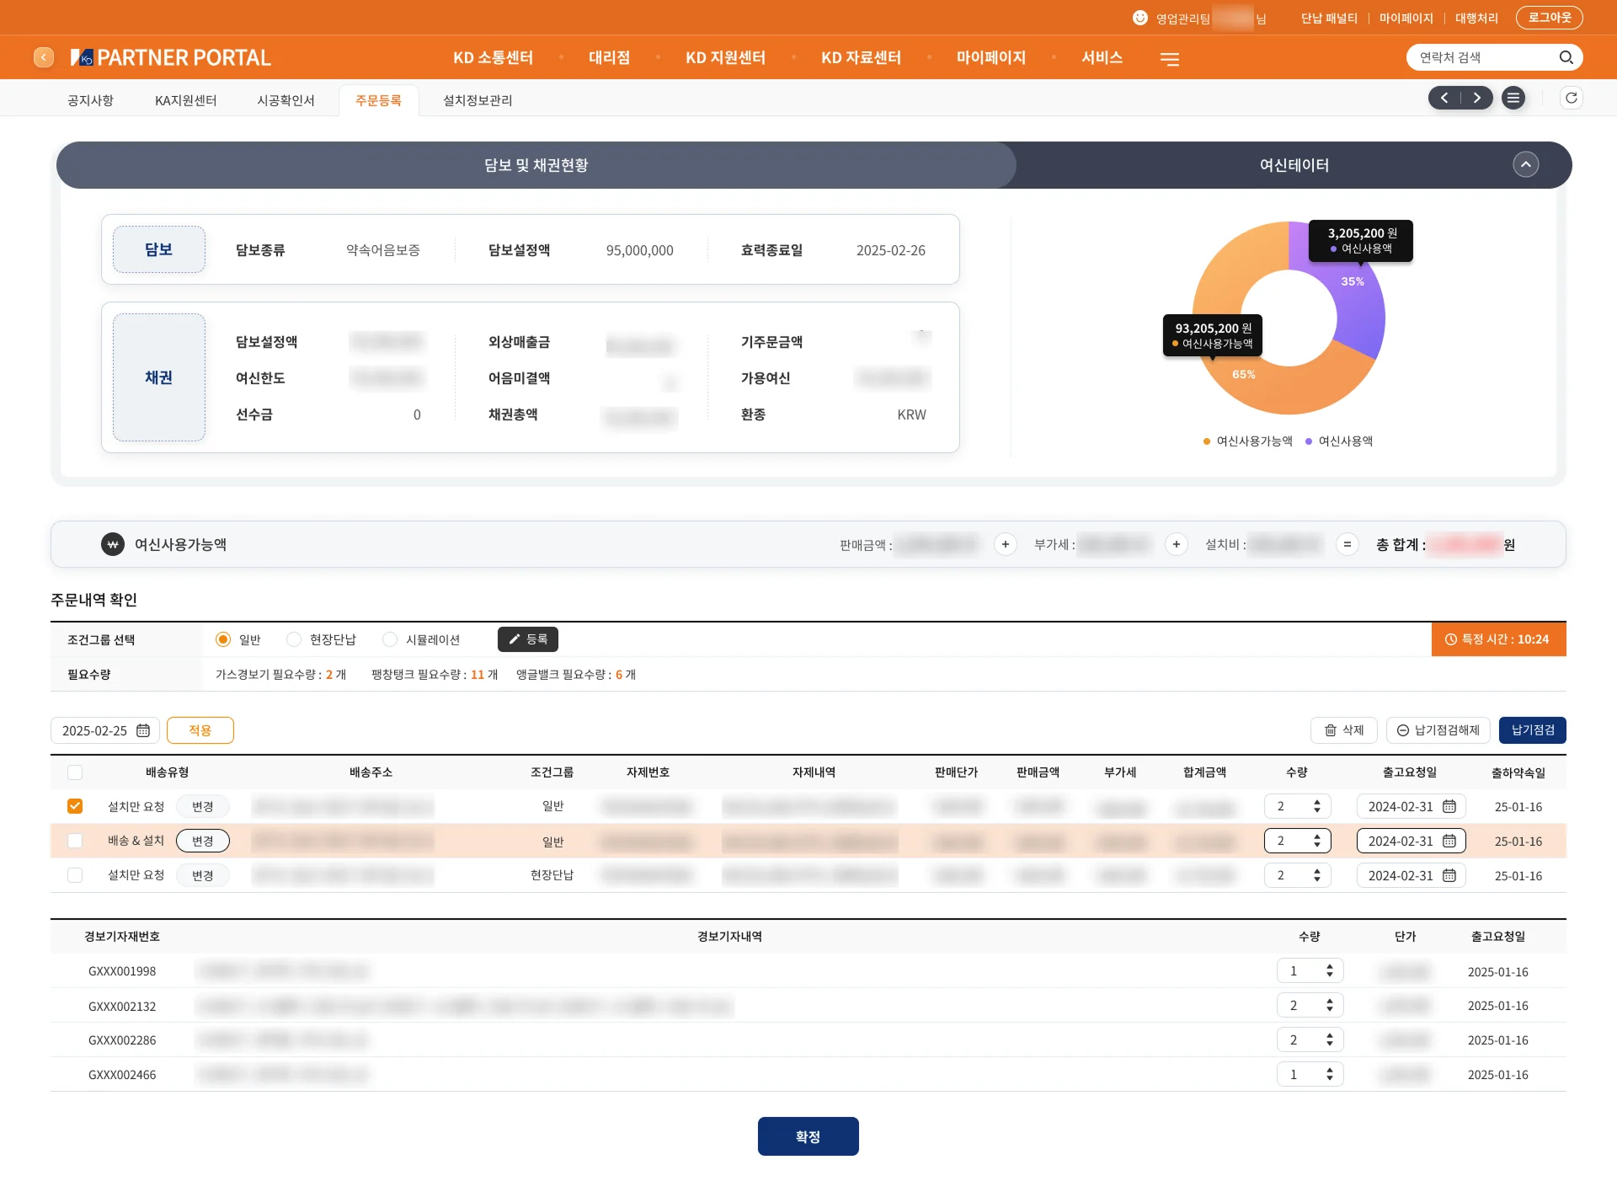1617x1197 pixels.
Task: Switch to the 설치정보관리 tab
Action: (x=478, y=100)
